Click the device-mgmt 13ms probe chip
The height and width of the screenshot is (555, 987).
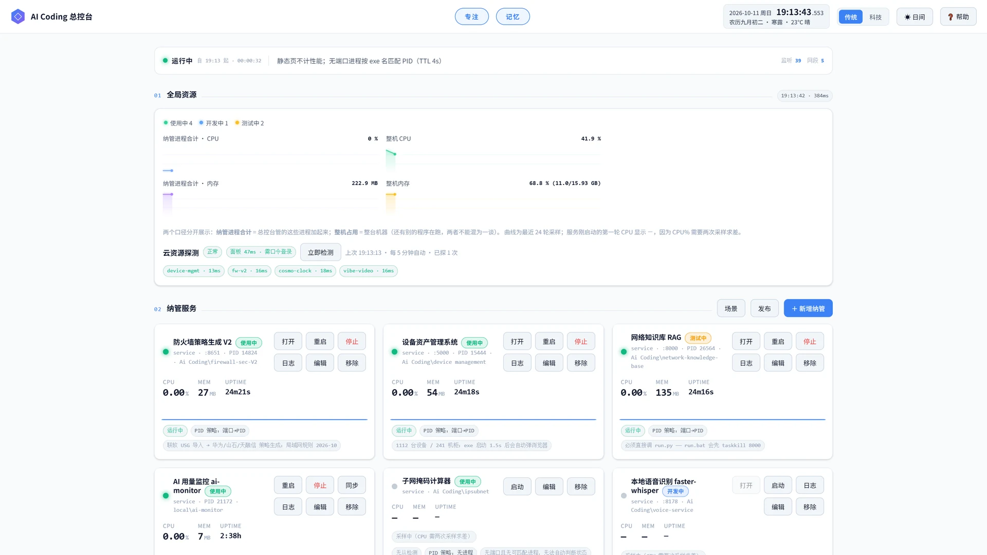(x=193, y=271)
